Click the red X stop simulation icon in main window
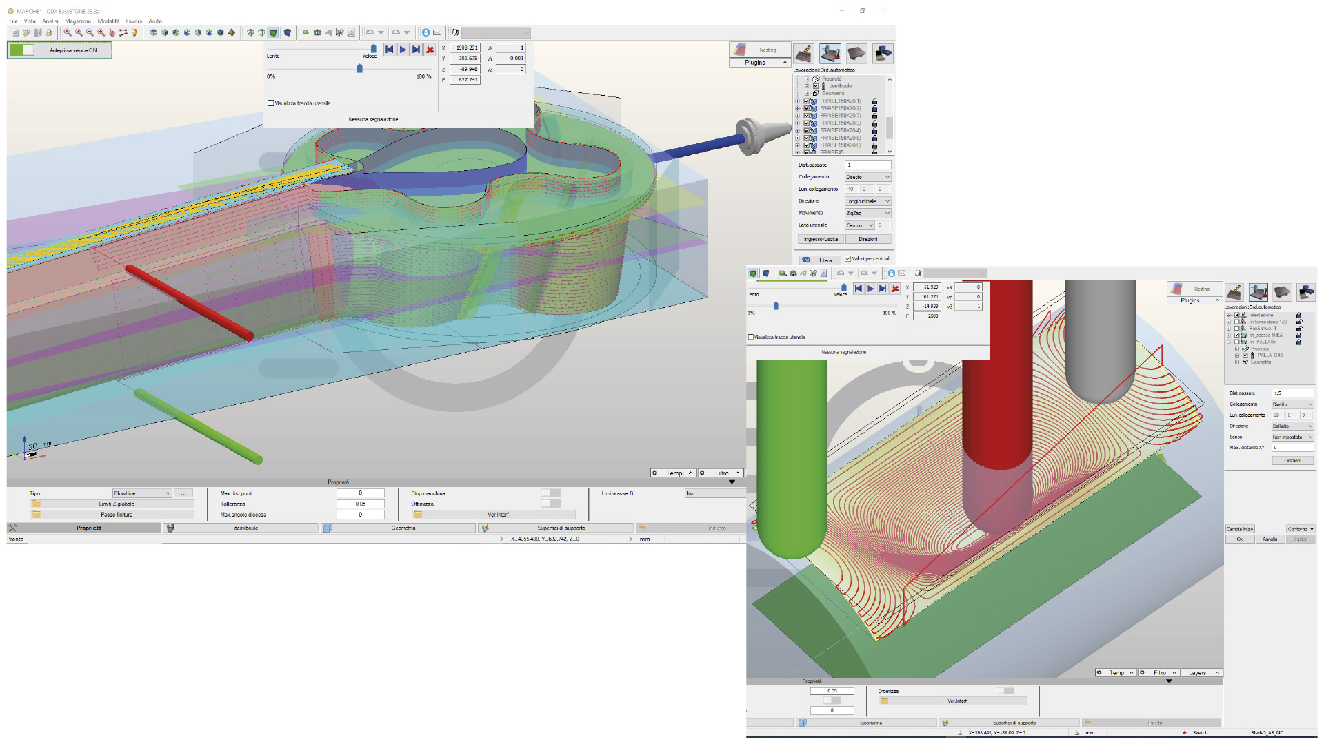Screen dimensions: 1324x744 coord(430,50)
